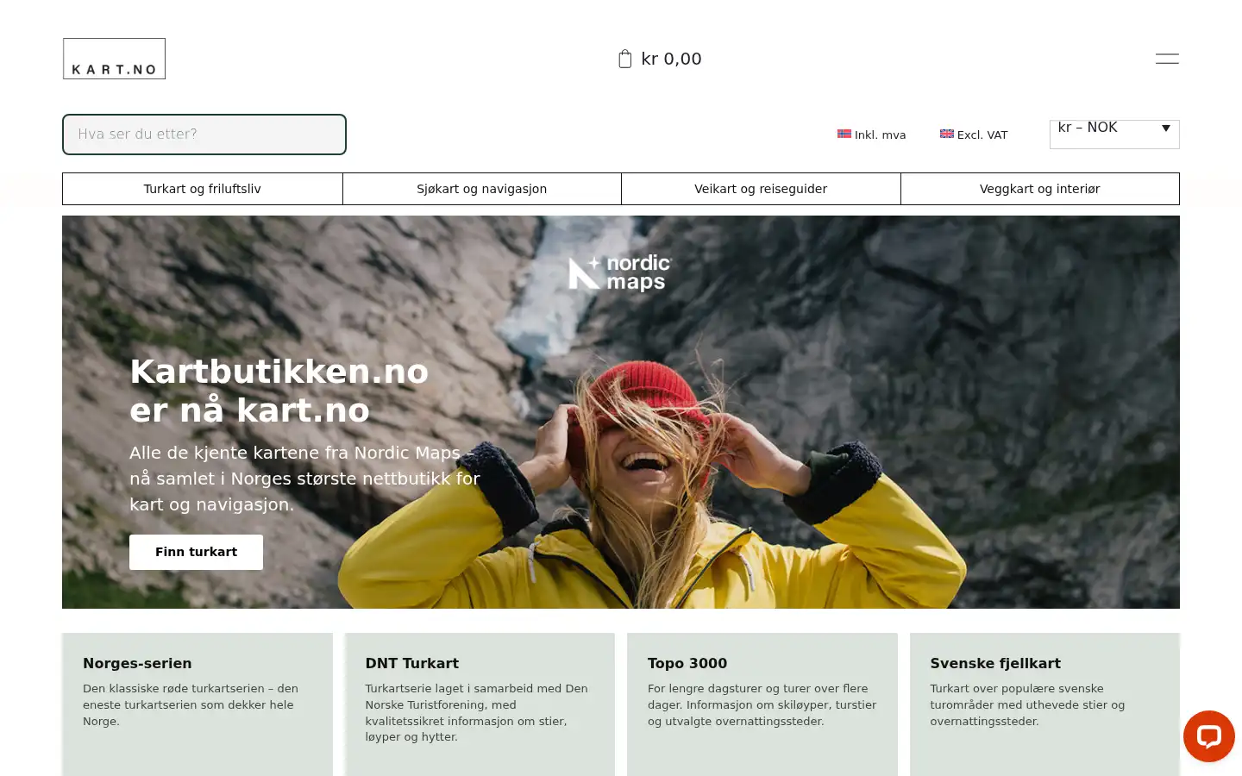1242x776 pixels.
Task: Click the Nordic Maps logo on banner
Action: point(620,272)
